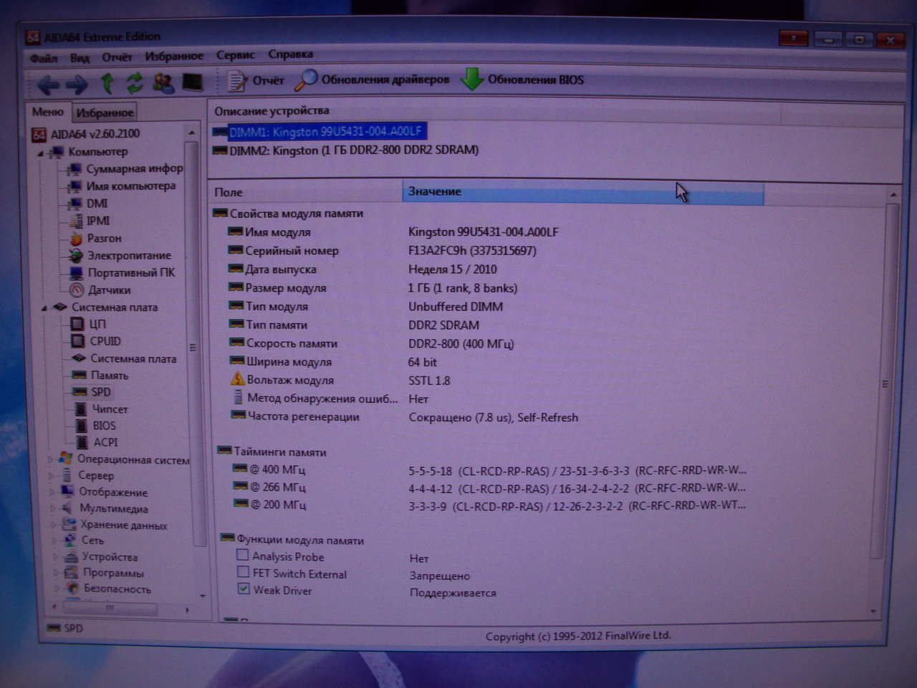This screenshot has width=917, height=688.
Task: Select Датчики tree item
Action: 100,290
